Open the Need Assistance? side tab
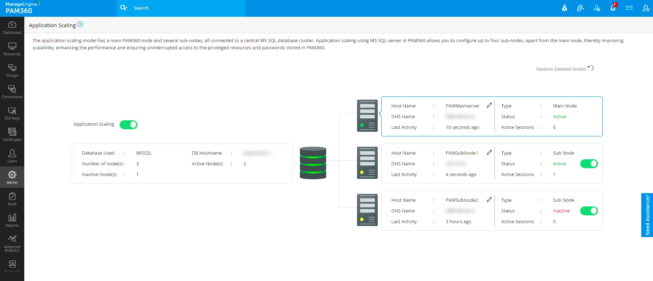This screenshot has height=281, width=653. tap(647, 215)
